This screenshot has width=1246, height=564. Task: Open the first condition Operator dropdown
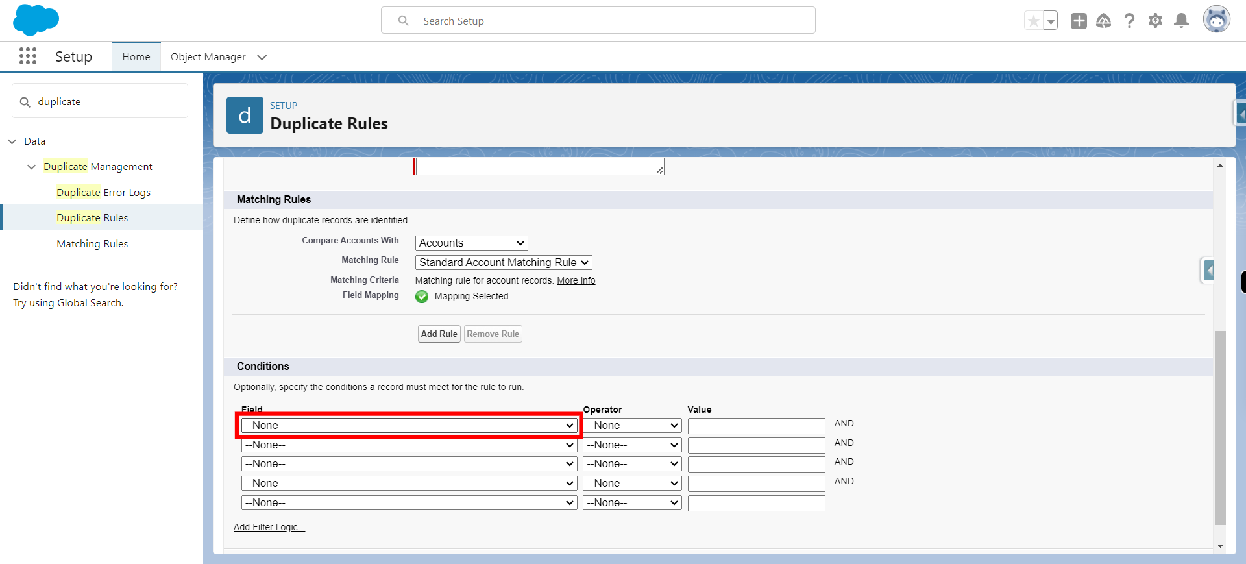pos(632,426)
